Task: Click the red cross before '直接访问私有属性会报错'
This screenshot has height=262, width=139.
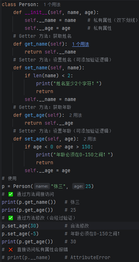Action: pyautogui.click(x=11, y=250)
